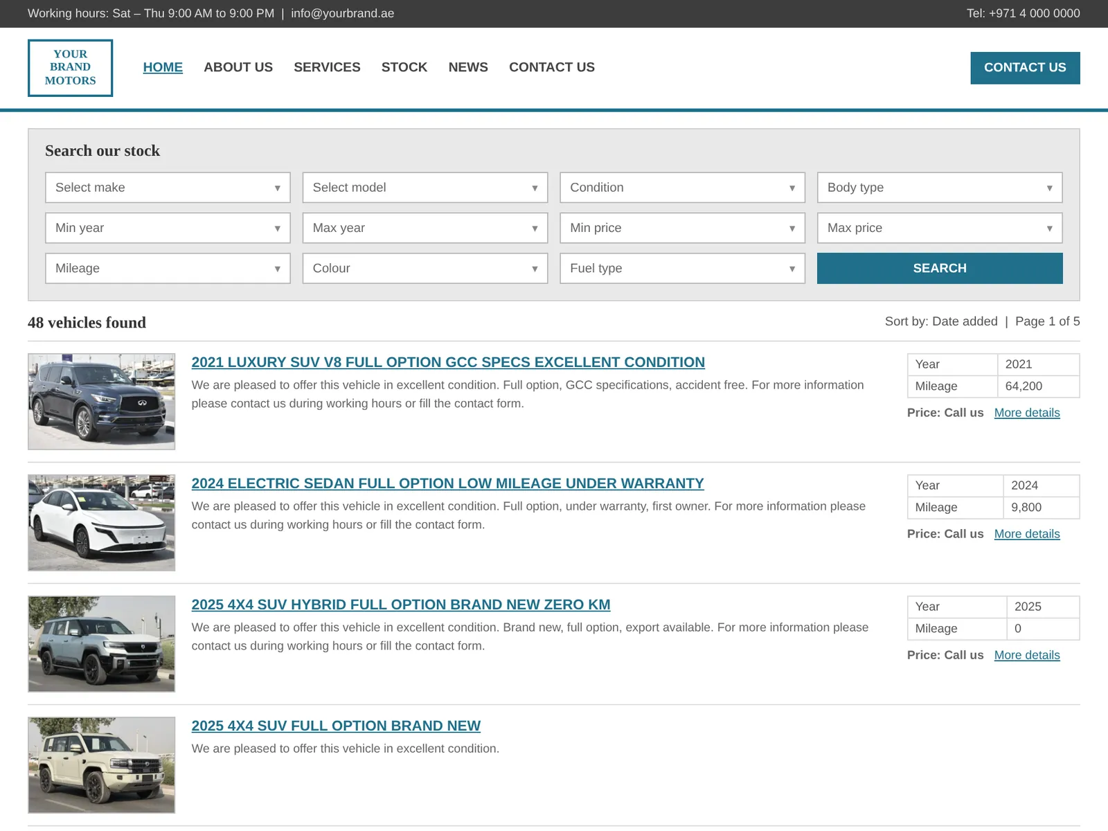Open 2025 4x4 SUV Hybrid listing title
This screenshot has height=831, width=1108.
tap(401, 605)
